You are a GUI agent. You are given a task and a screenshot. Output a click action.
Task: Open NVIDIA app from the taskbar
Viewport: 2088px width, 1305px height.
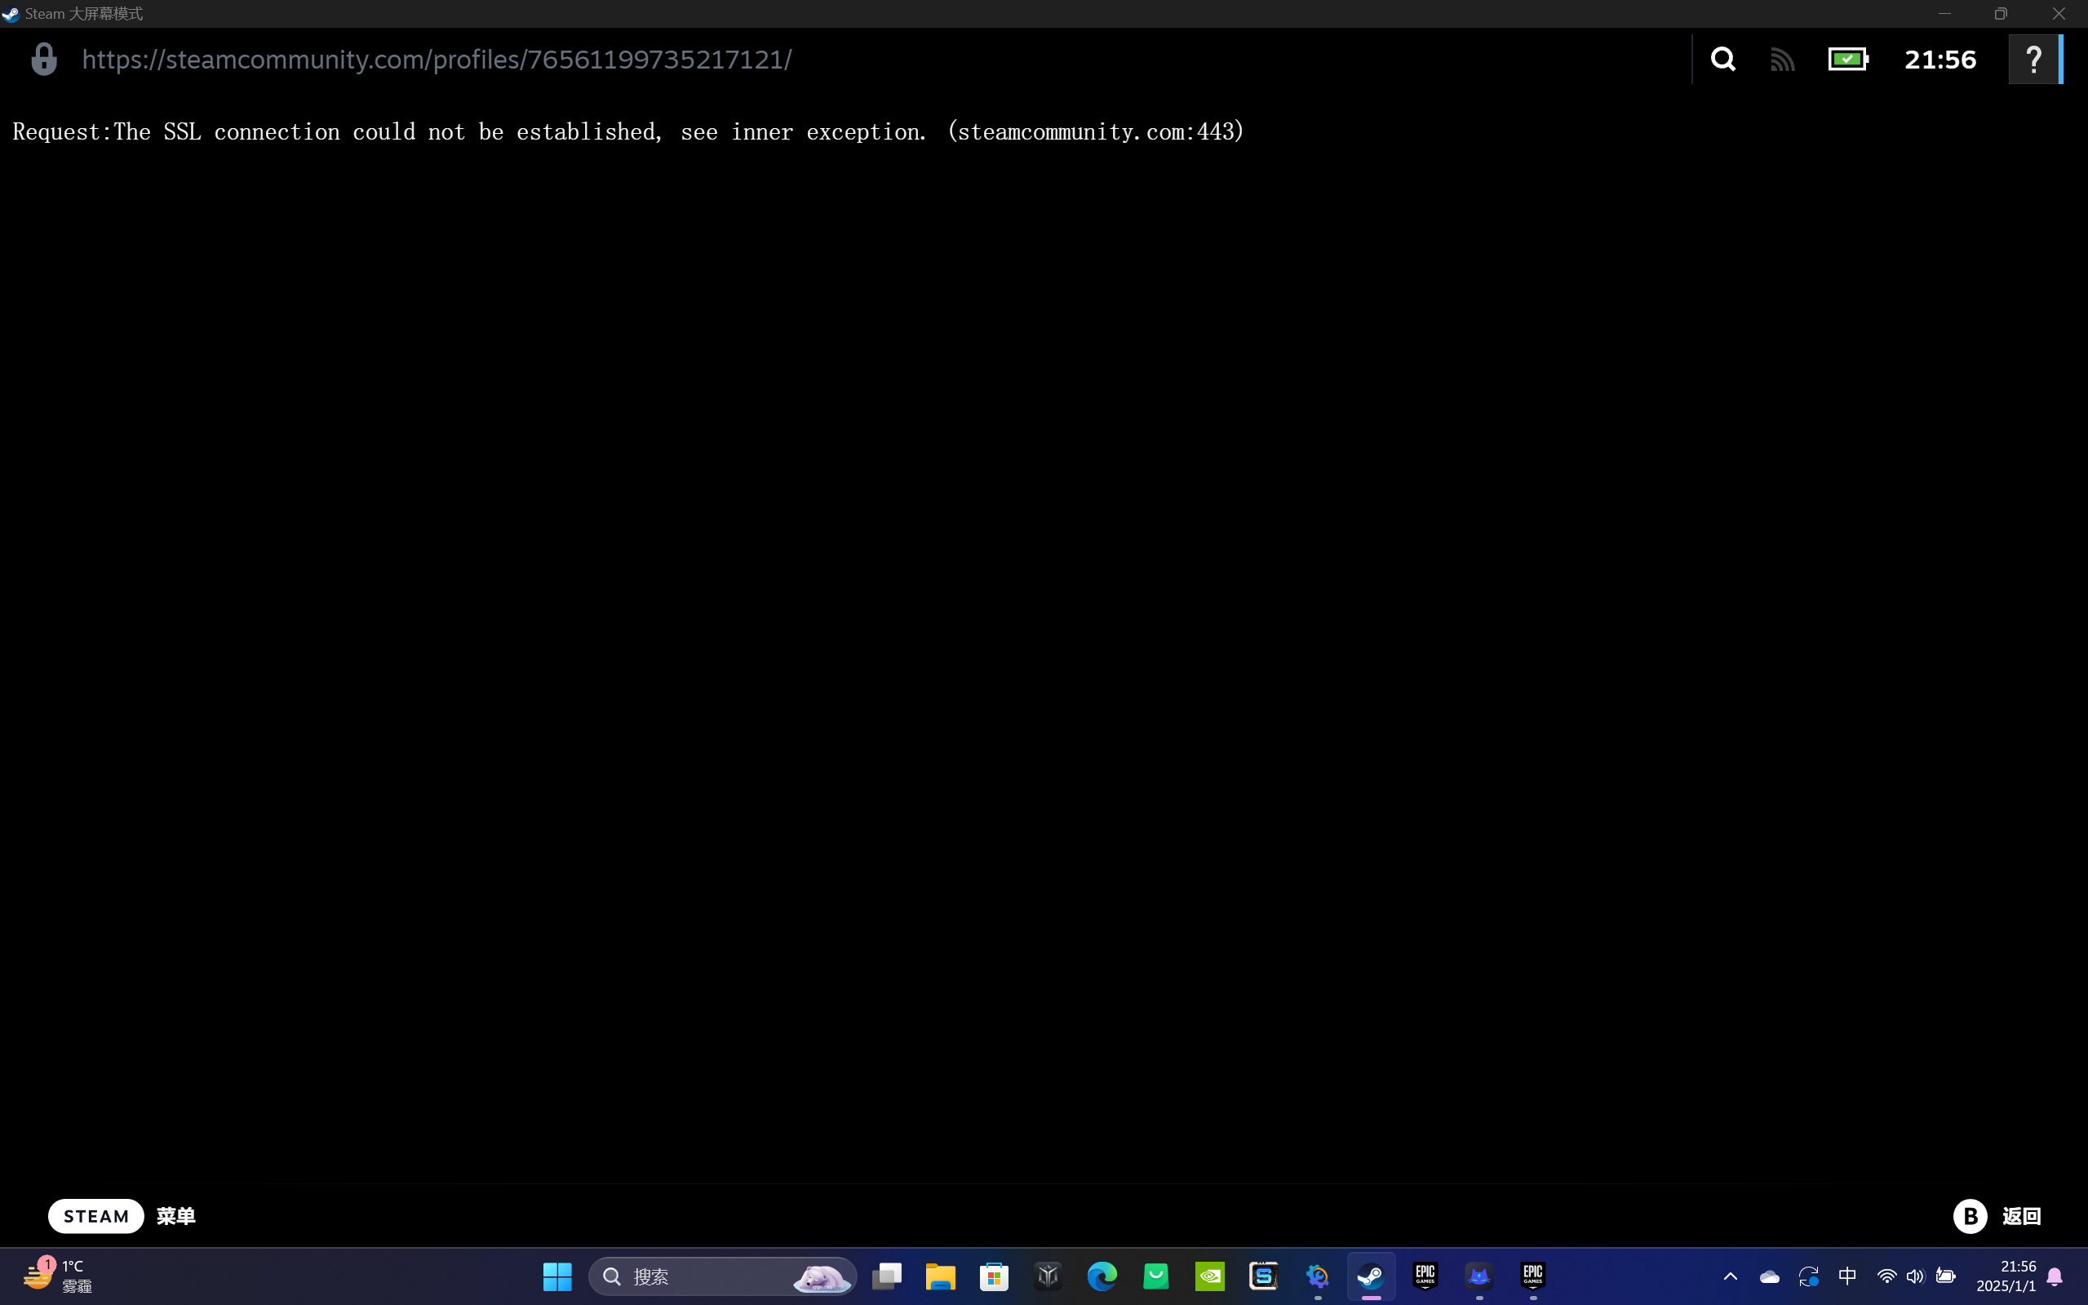click(x=1210, y=1276)
